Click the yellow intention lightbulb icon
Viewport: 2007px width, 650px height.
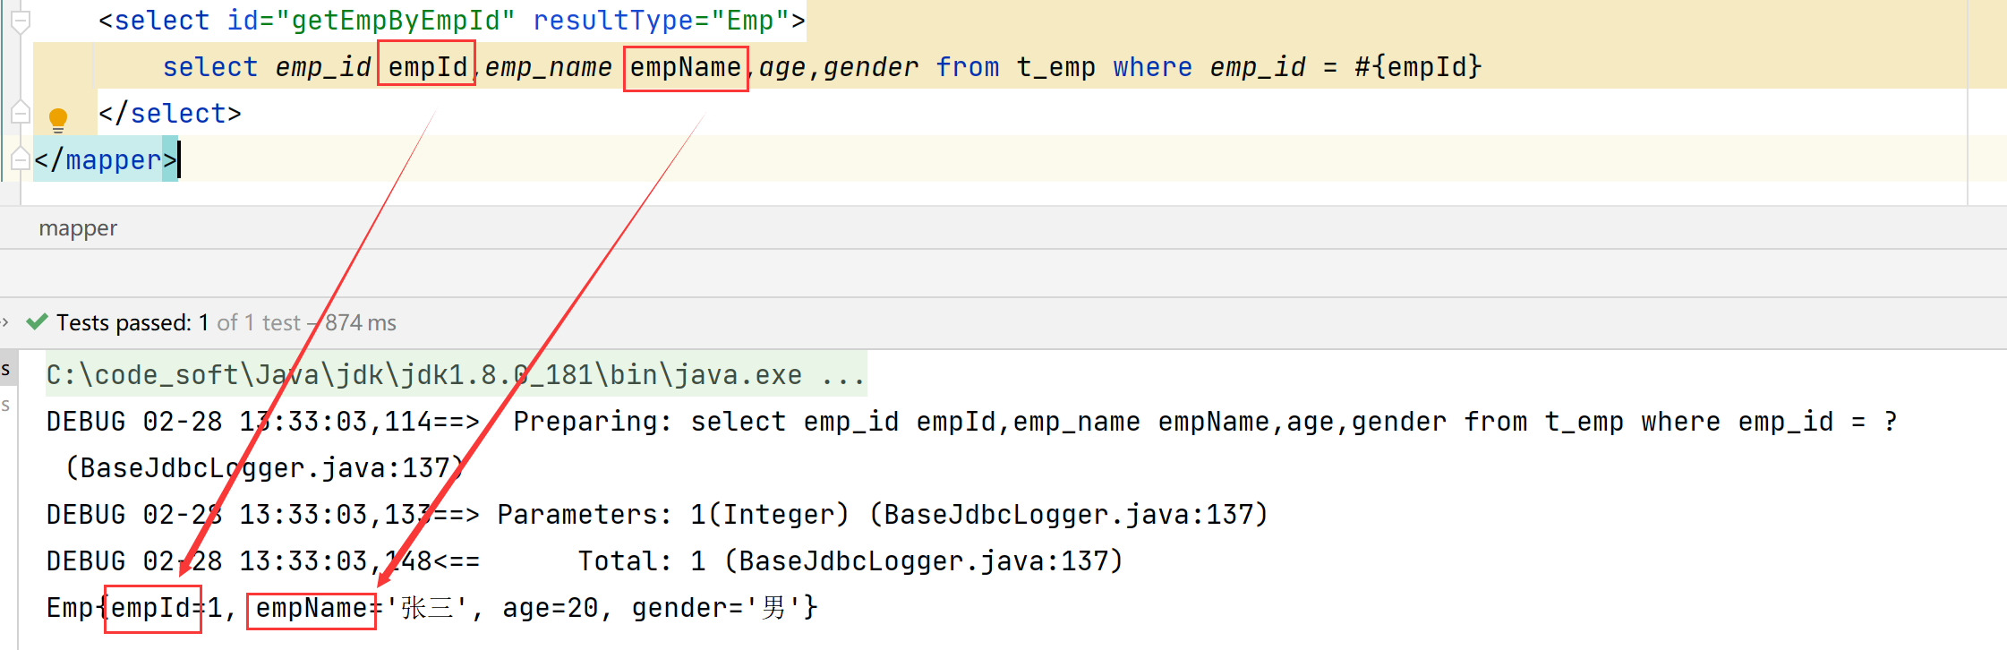[x=58, y=119]
